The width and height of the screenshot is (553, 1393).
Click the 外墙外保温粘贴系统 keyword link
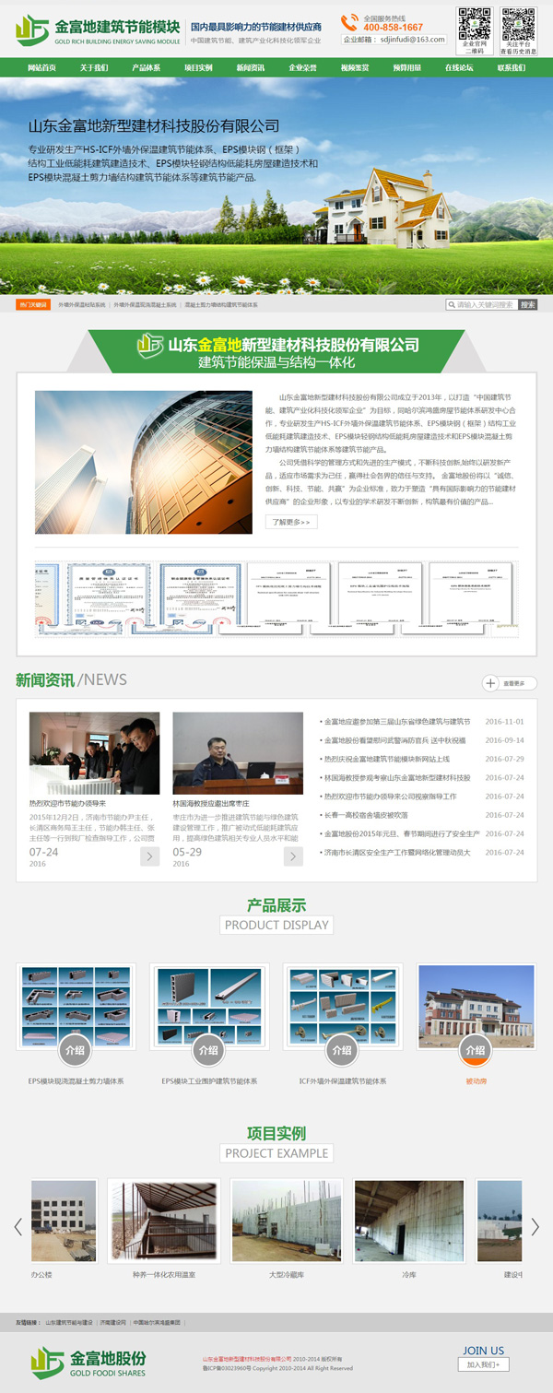(82, 304)
